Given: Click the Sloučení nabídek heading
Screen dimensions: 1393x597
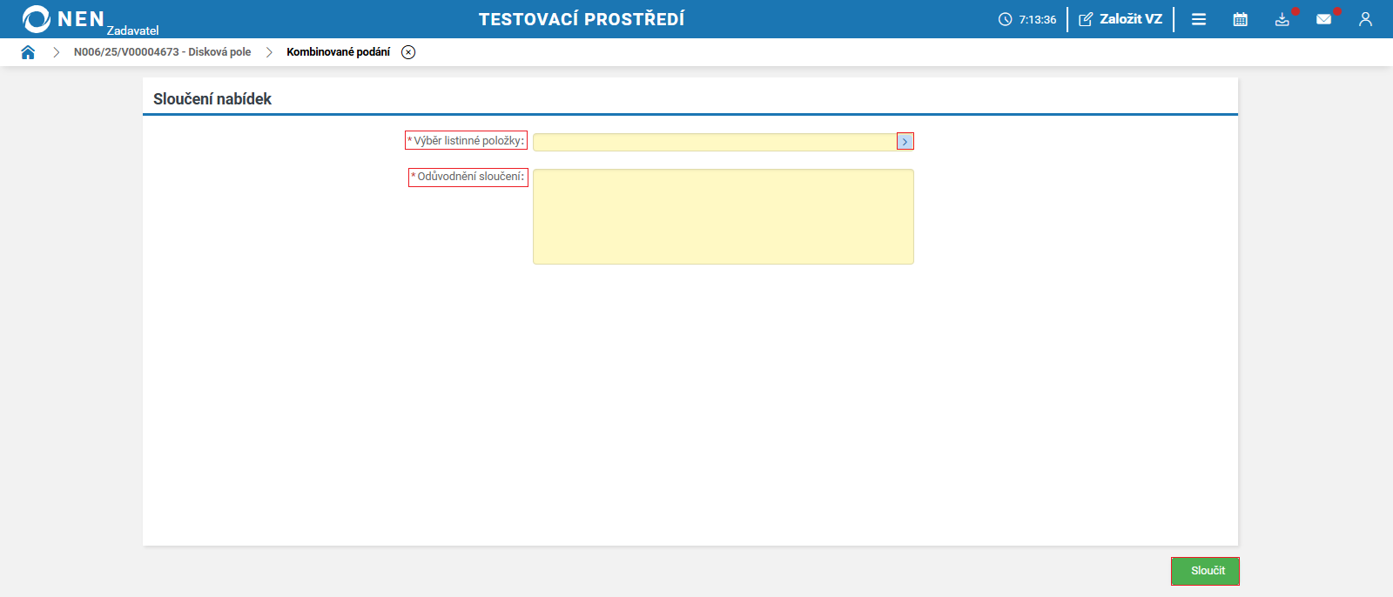Looking at the screenshot, I should pyautogui.click(x=212, y=99).
